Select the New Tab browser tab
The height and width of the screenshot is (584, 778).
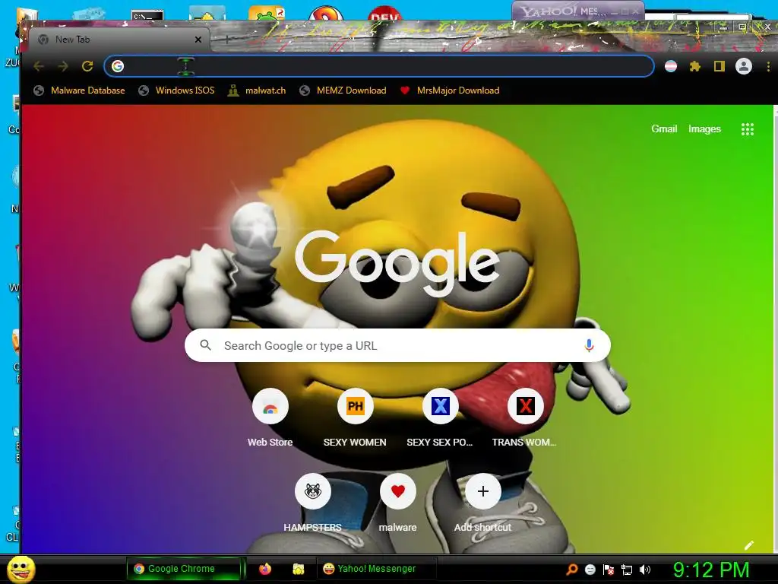119,40
